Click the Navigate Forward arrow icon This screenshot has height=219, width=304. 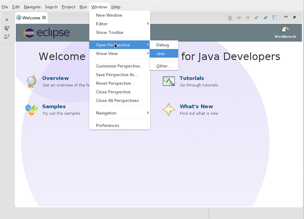click(248, 17)
